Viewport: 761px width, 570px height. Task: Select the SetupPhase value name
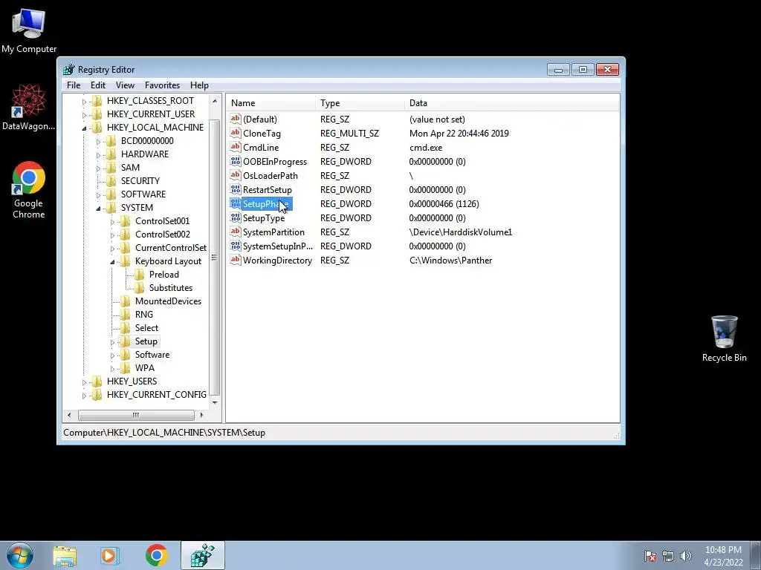point(265,204)
